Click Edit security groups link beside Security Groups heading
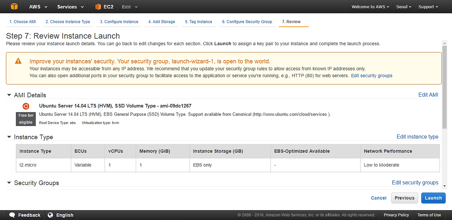This screenshot has height=220, width=452. pos(415,182)
